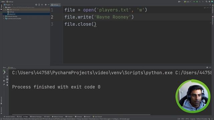Viewport: 214px width, 120px height.
Task: Click Collapse All icon in Project panel
Action: 42,5
